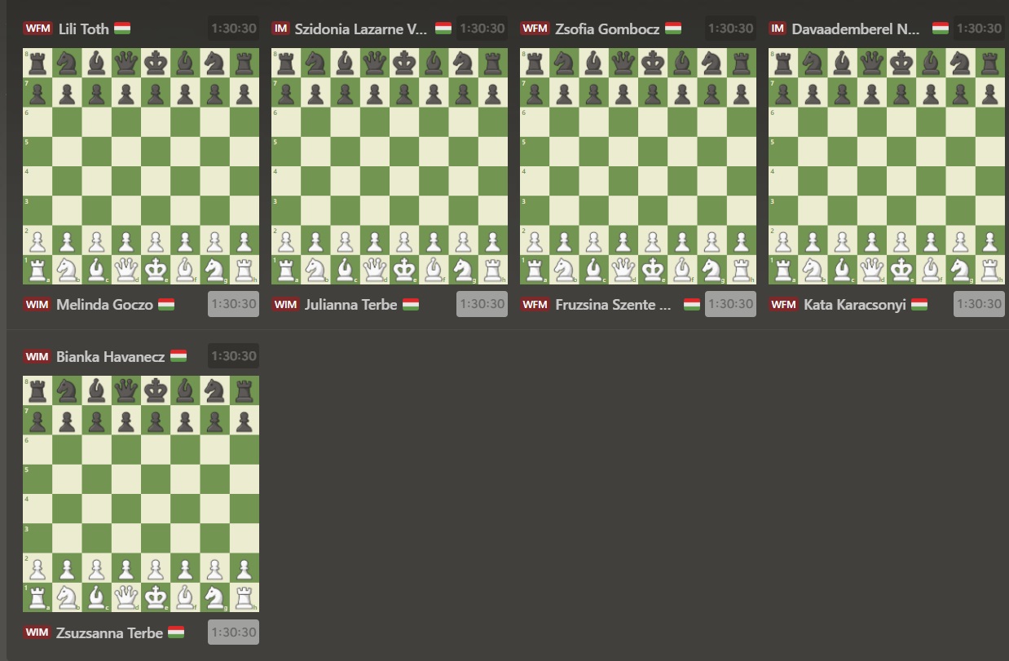1009x661 pixels.
Task: Click Melinda Goczo's clock showing 1:30:30
Action: [x=233, y=304]
